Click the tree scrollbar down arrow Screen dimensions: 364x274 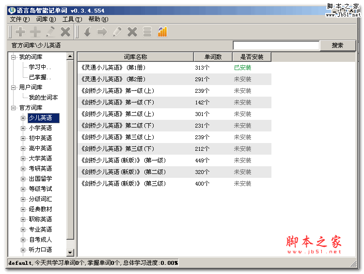(70, 252)
